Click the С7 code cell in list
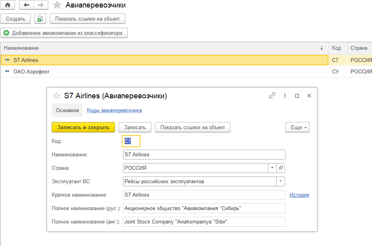The width and height of the screenshot is (372, 246). (338, 60)
